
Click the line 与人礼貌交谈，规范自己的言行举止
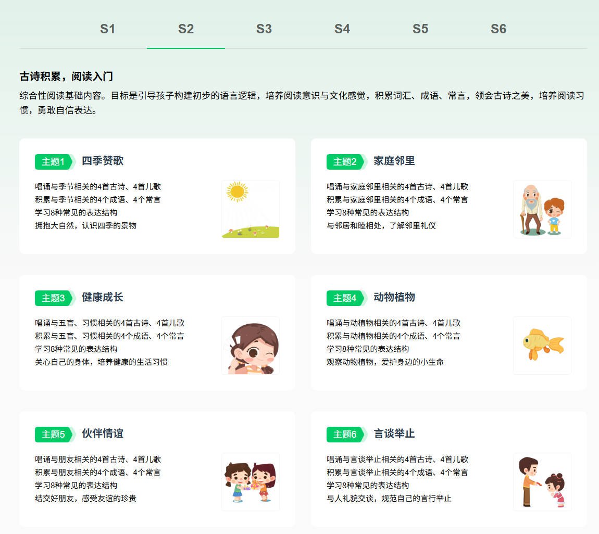pyautogui.click(x=389, y=498)
